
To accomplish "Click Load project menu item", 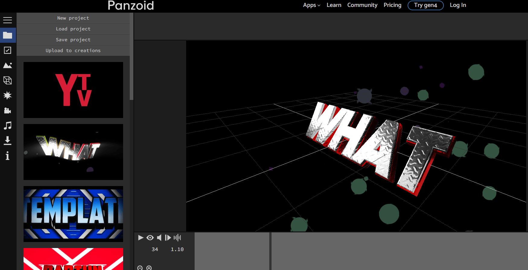I will [x=73, y=29].
